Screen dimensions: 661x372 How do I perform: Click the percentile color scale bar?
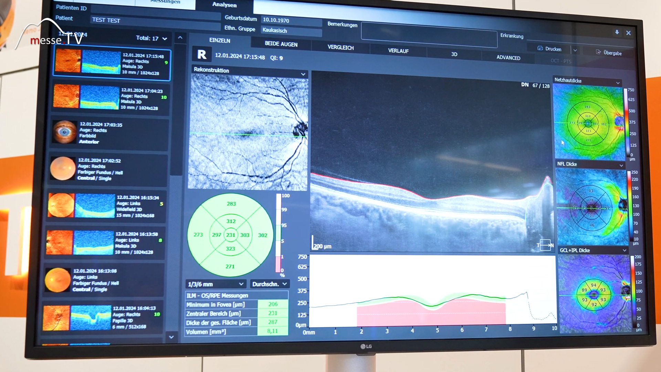[x=278, y=234]
